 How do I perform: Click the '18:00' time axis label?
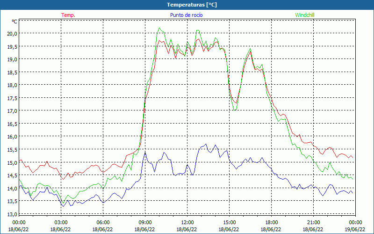(272, 223)
